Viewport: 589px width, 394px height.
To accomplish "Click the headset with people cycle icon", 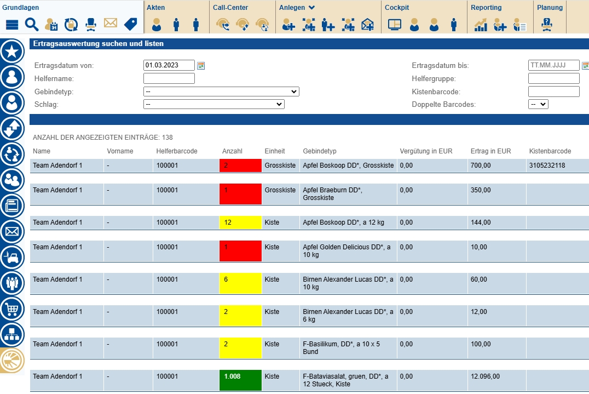I will tap(262, 25).
